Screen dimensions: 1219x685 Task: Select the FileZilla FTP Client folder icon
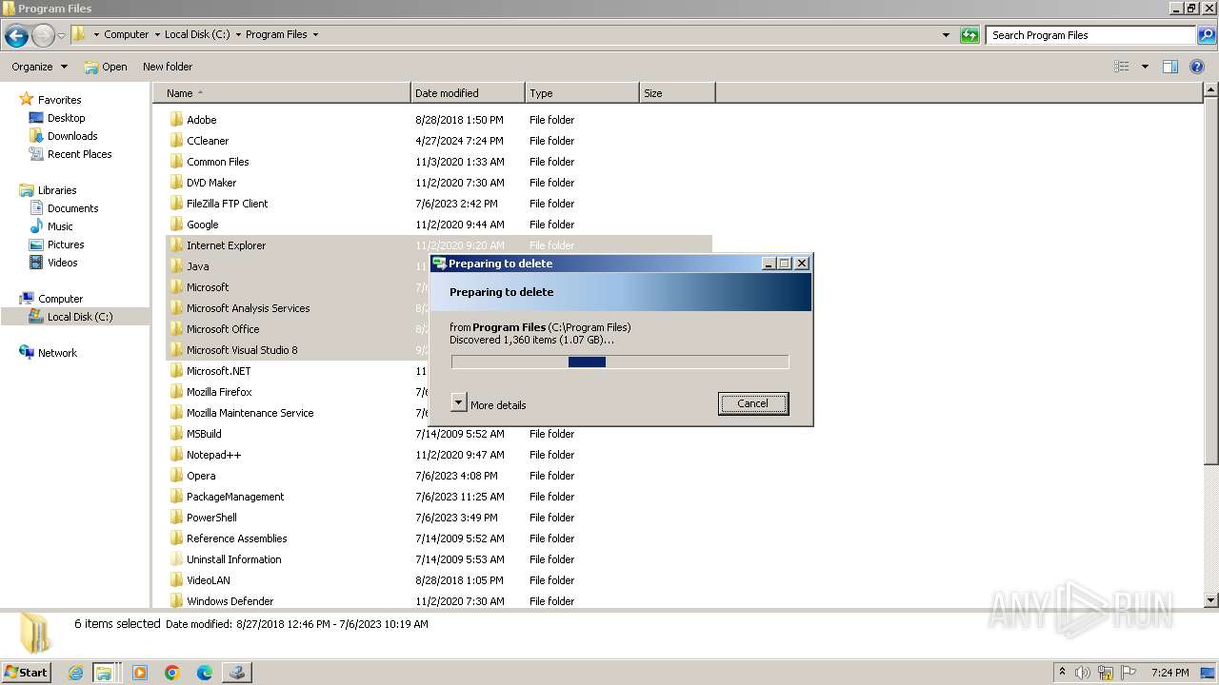tap(176, 204)
